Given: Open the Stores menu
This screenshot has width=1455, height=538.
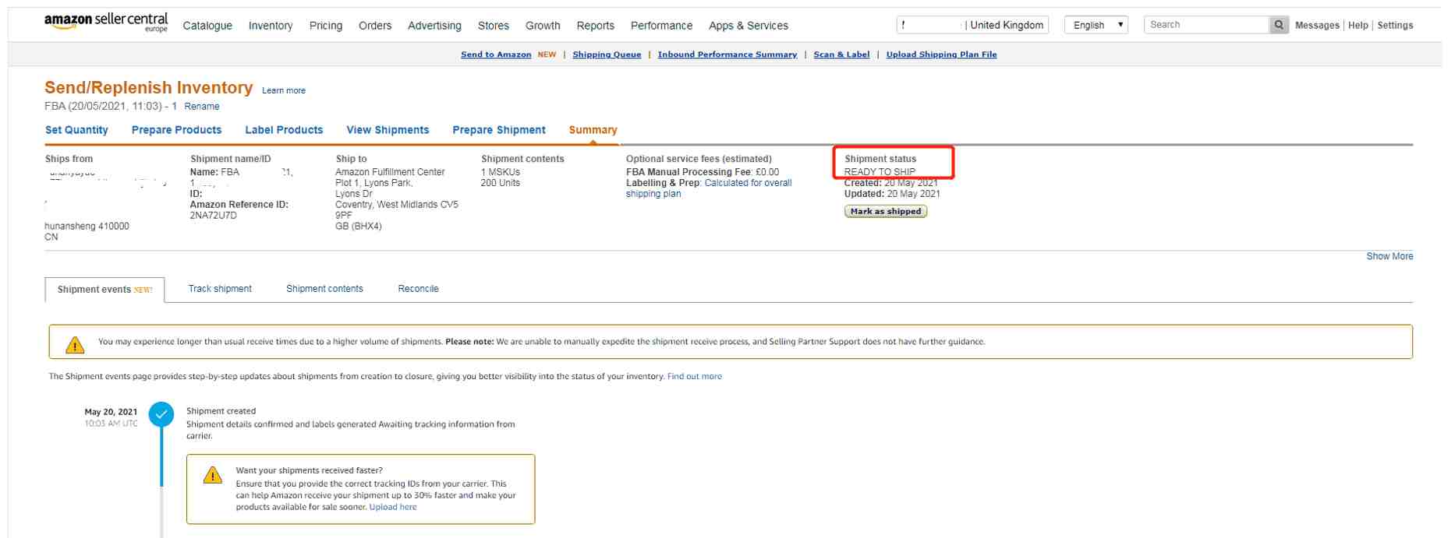Looking at the screenshot, I should (494, 26).
